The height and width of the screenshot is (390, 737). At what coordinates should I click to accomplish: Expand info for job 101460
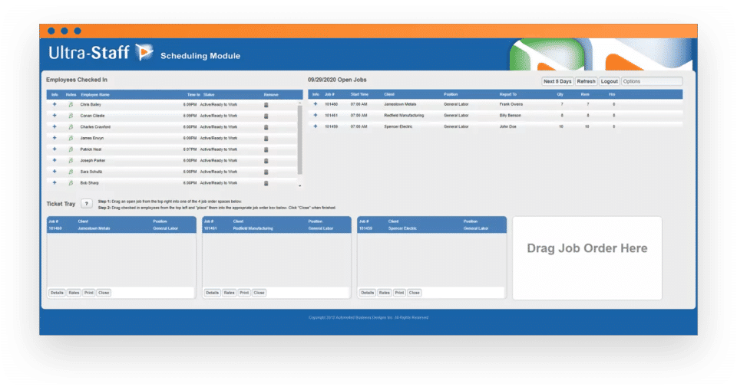[x=316, y=104]
